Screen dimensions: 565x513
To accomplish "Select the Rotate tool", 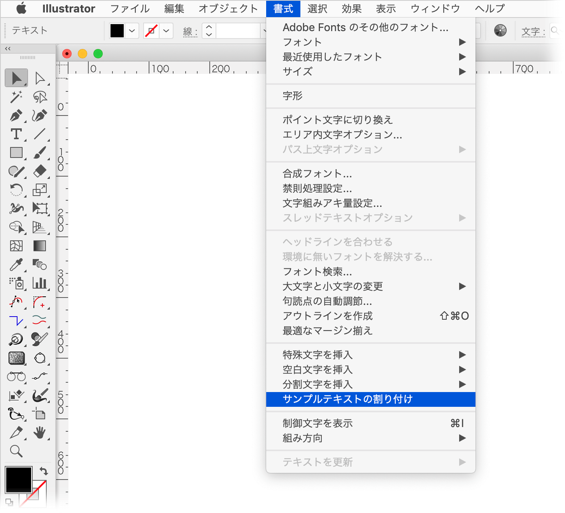I will point(16,190).
